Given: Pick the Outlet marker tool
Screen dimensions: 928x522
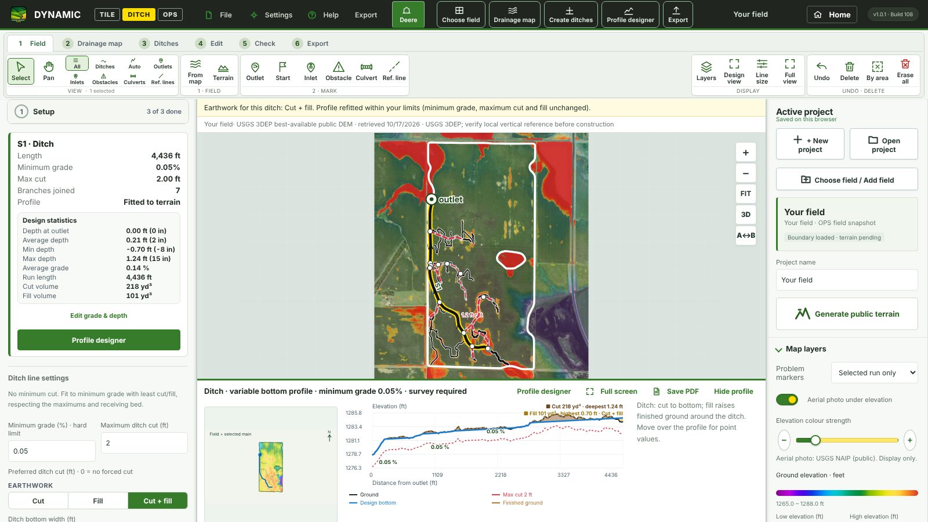Looking at the screenshot, I should click(x=255, y=71).
